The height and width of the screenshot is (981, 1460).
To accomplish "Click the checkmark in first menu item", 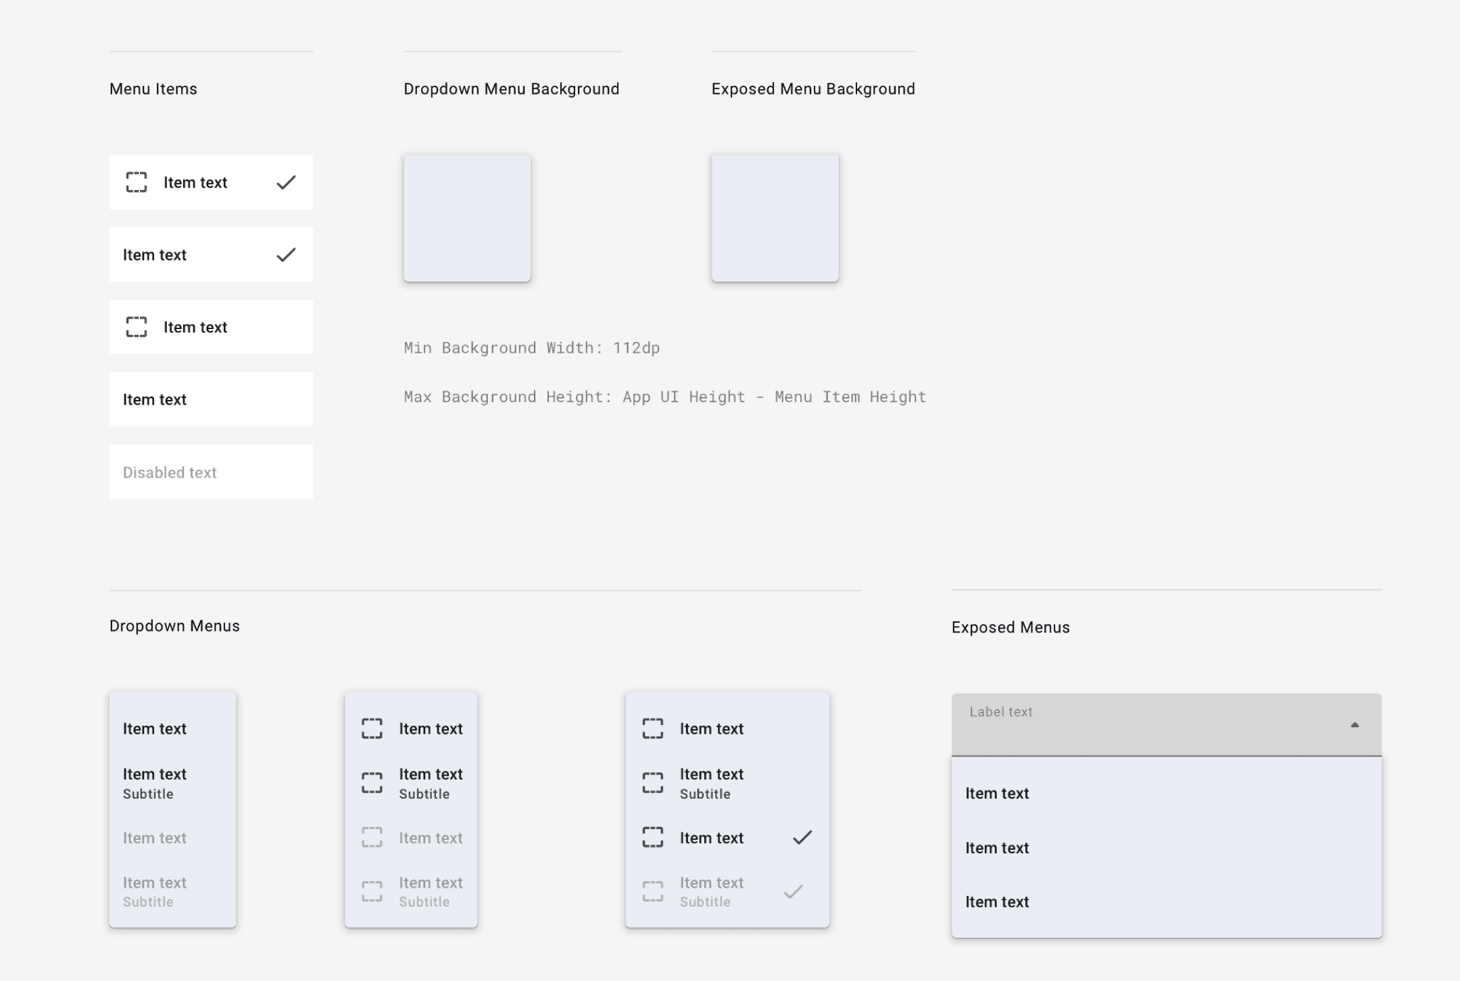I will pos(286,182).
